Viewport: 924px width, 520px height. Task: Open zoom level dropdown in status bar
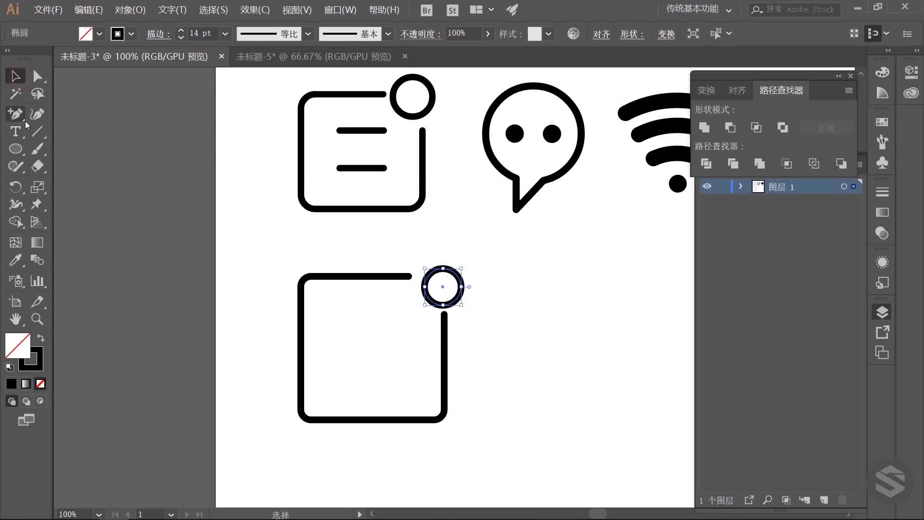point(99,514)
